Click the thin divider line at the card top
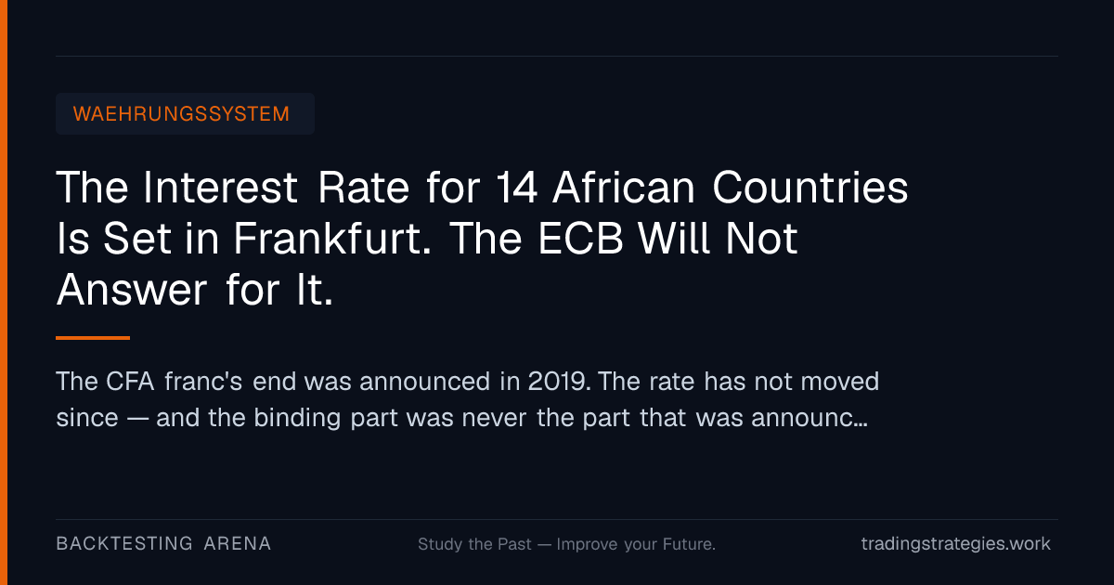This screenshot has width=1114, height=585. pos(557,56)
